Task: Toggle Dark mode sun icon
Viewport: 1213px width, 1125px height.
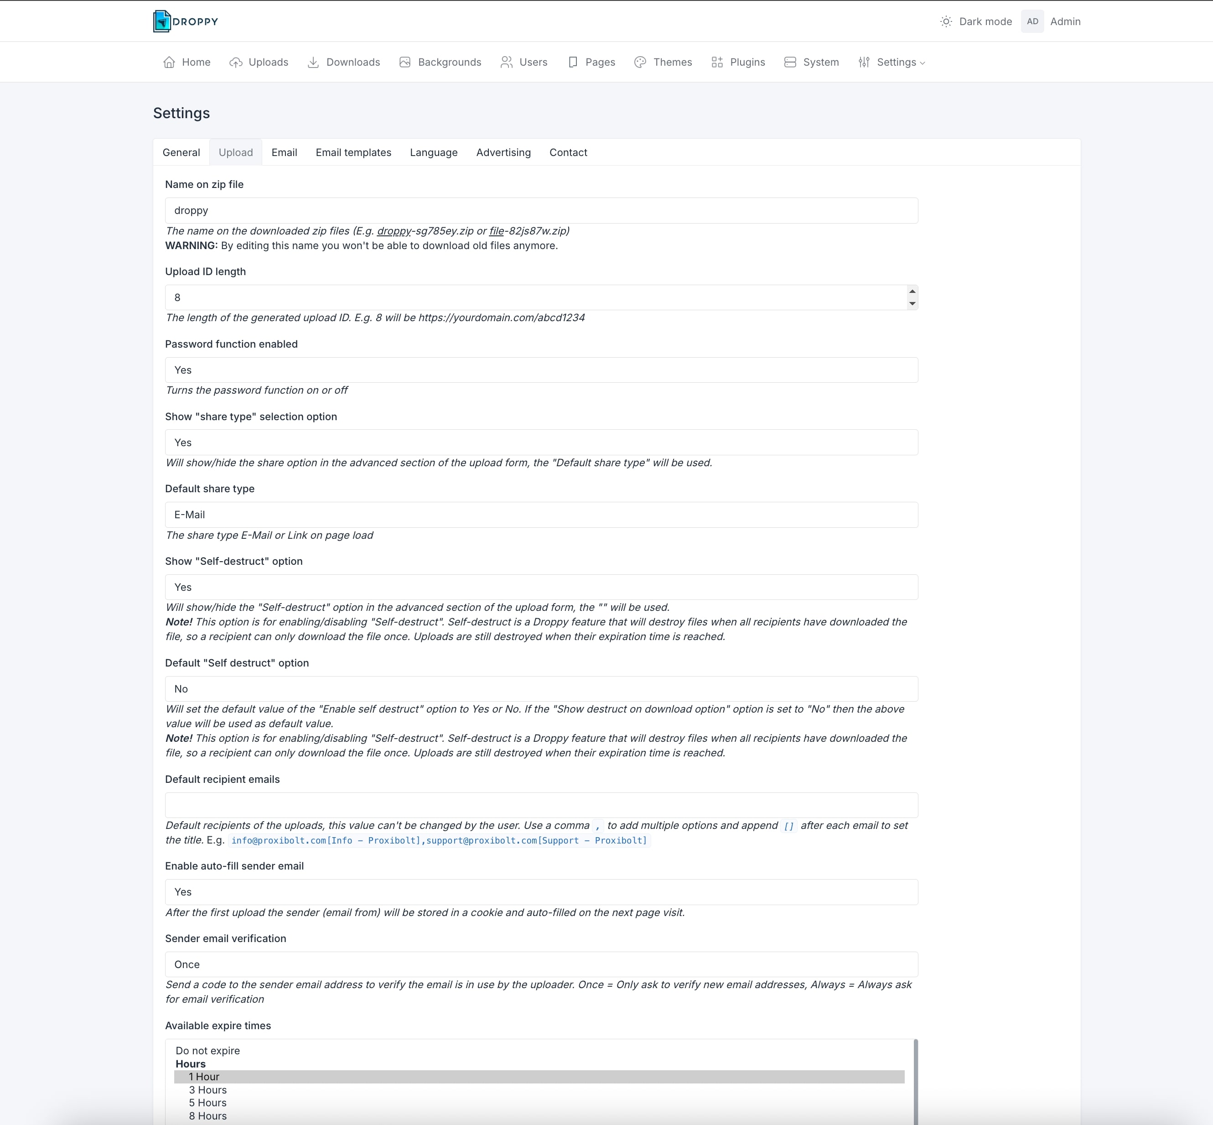Action: (945, 21)
